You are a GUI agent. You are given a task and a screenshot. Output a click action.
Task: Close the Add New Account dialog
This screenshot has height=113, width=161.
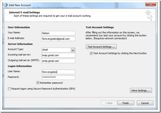tap(151, 4)
